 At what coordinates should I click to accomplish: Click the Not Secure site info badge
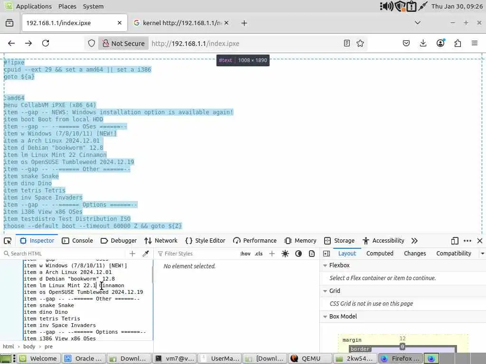point(123,43)
